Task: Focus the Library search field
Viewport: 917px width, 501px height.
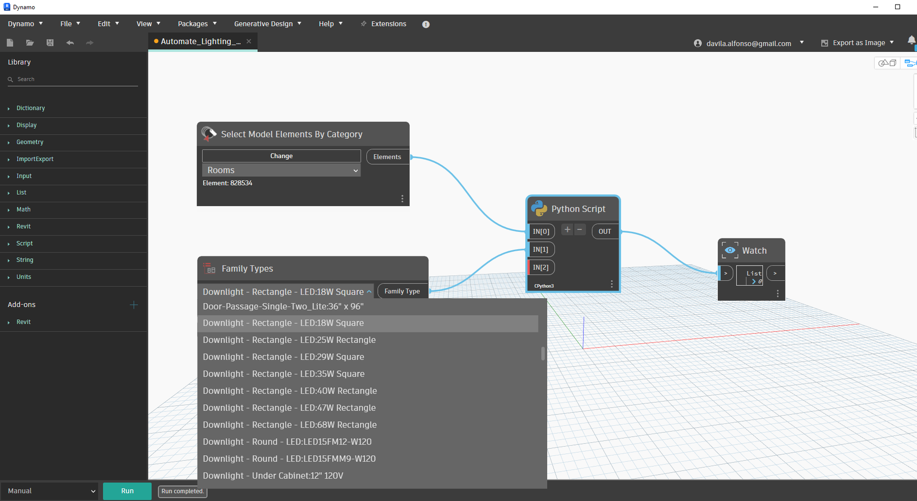Action: (x=73, y=79)
